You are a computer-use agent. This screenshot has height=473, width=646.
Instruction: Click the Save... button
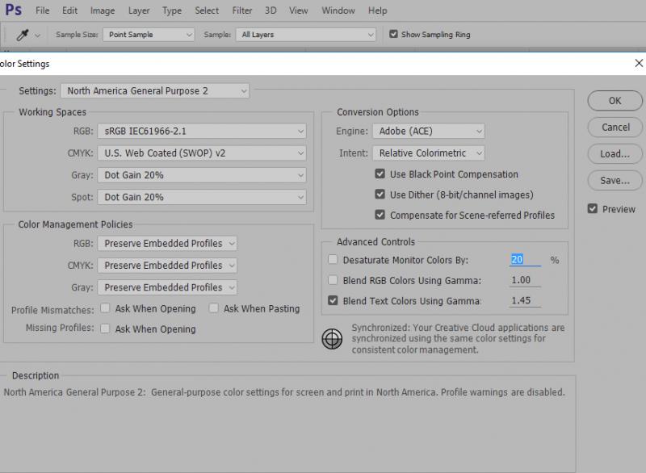tap(615, 180)
